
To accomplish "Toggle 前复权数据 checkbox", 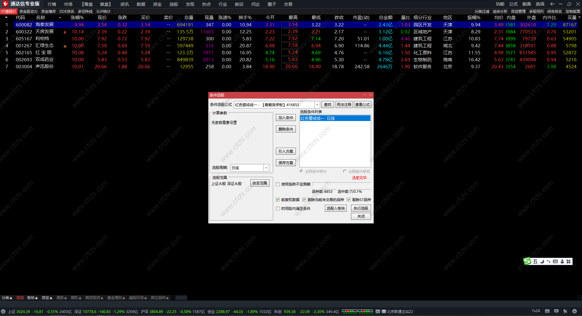I will (278, 200).
